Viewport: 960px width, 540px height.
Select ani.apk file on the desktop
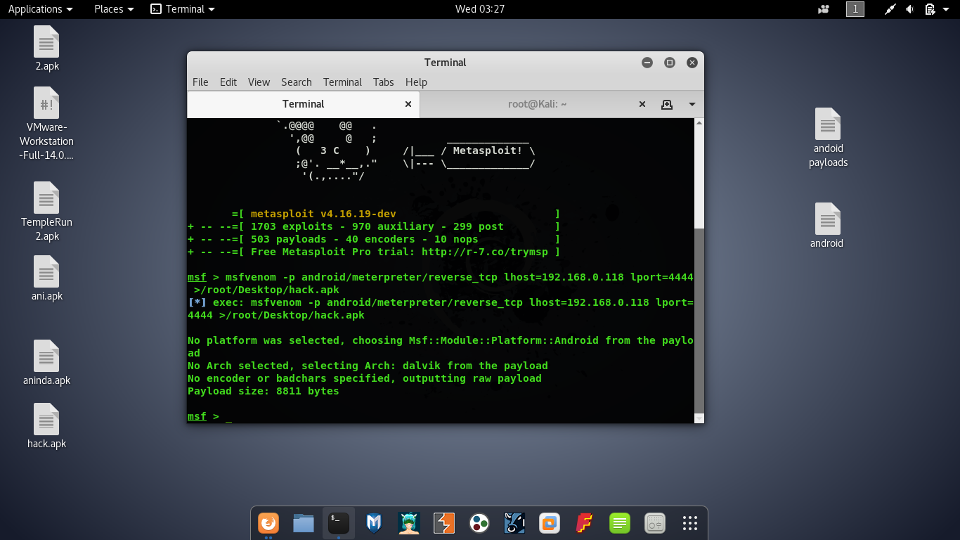click(x=47, y=278)
